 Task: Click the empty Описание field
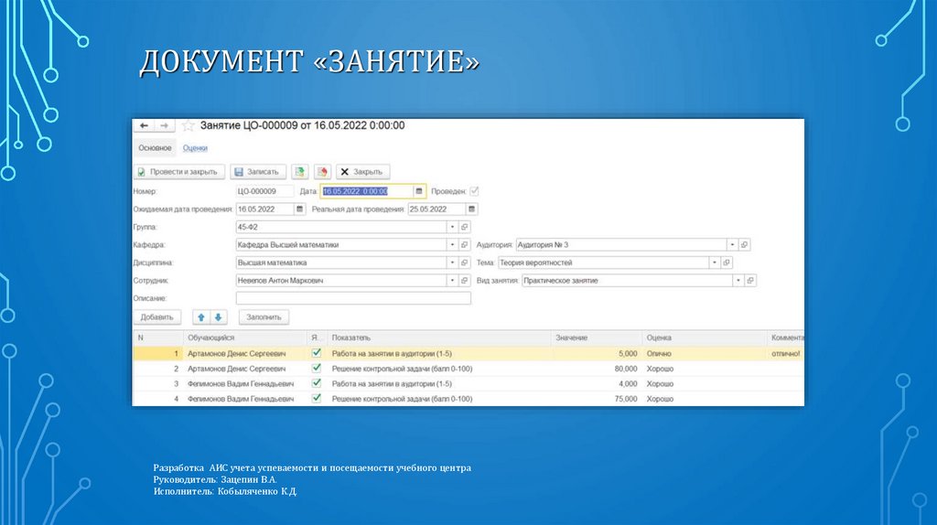click(353, 298)
